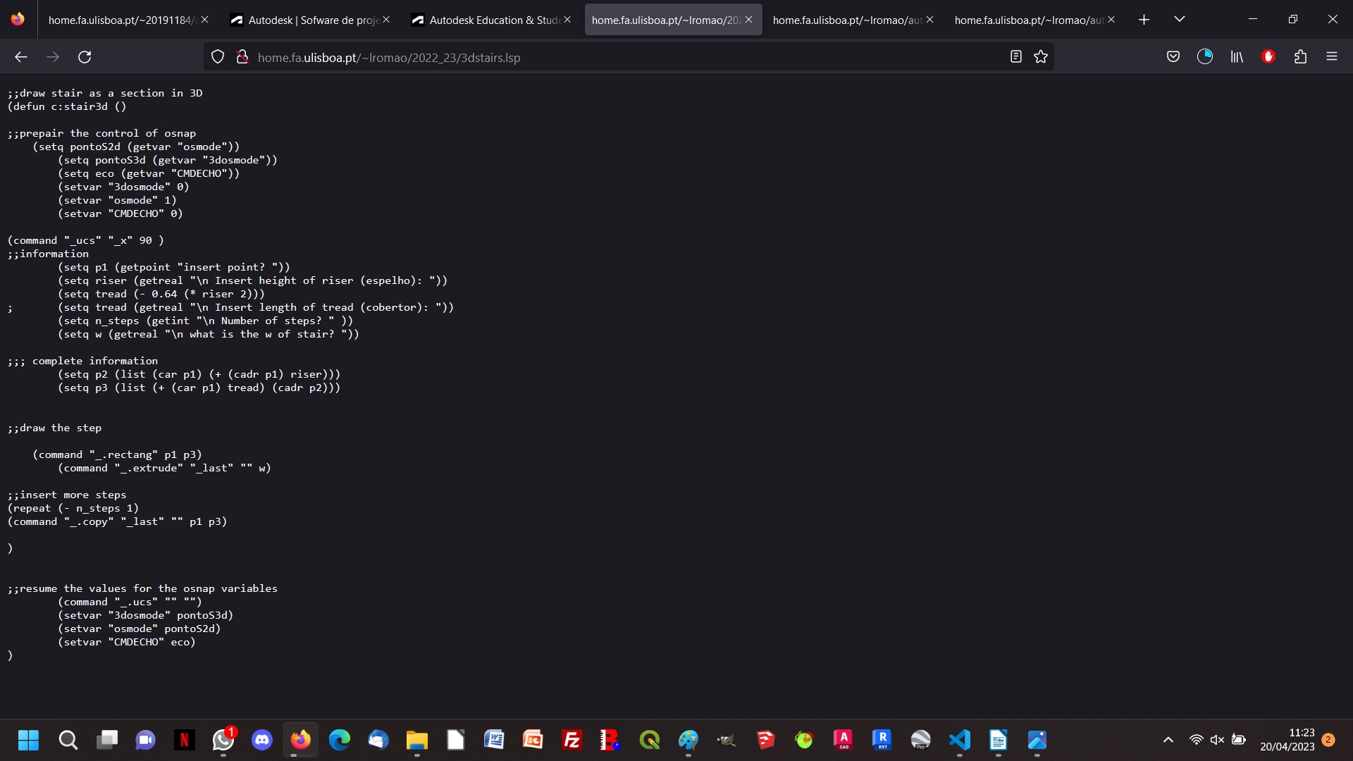Open notifications with the orange badge
The image size is (1353, 761).
[x=1328, y=740]
